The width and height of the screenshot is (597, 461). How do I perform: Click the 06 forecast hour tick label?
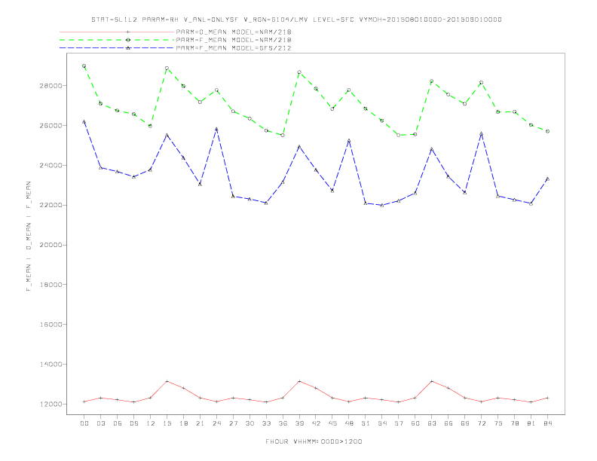118,423
